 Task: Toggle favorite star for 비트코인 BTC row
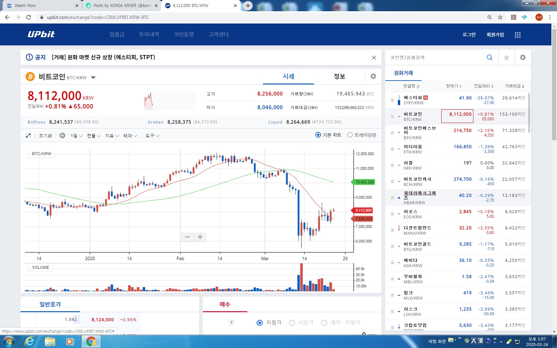(x=392, y=116)
